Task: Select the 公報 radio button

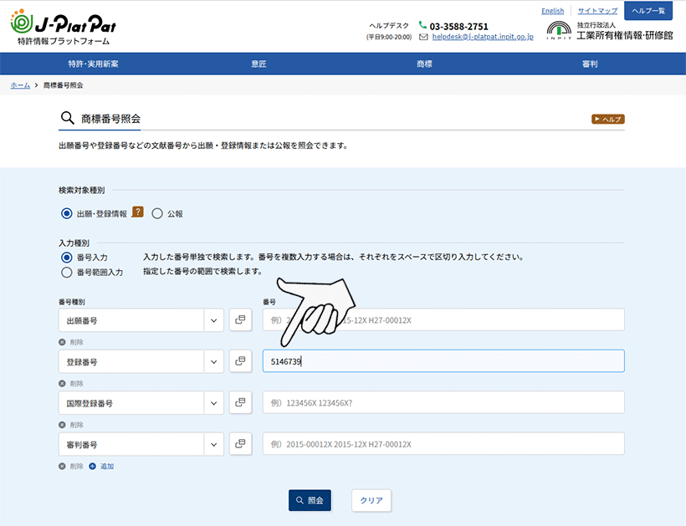Action: coord(157,212)
